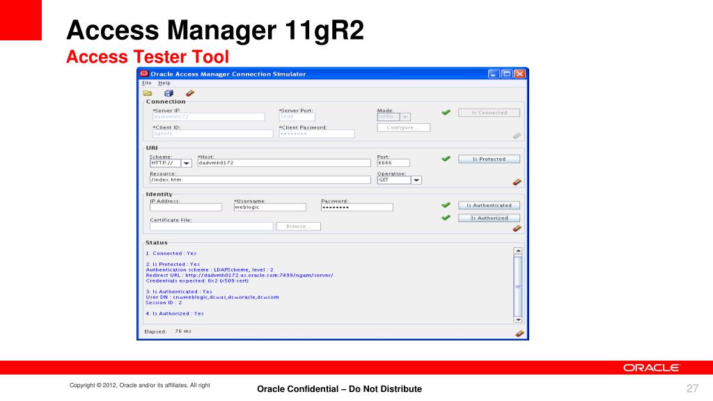Click the Status scrollbar down arrow
This screenshot has height=401, width=713.
[x=518, y=320]
